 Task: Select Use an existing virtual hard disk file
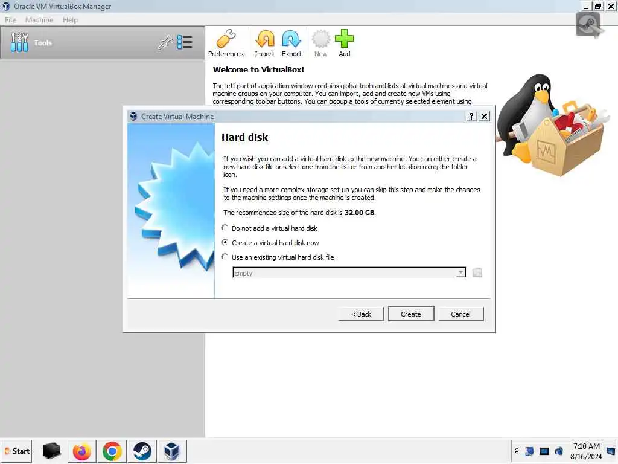[x=278, y=257]
